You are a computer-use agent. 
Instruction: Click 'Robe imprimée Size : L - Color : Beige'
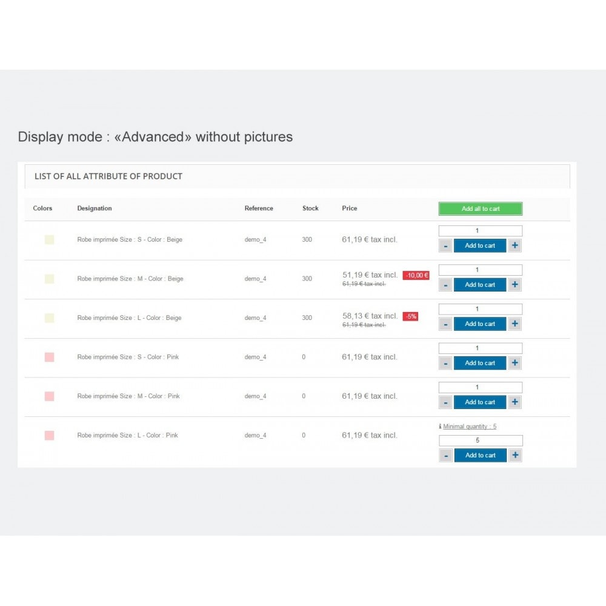(x=129, y=318)
